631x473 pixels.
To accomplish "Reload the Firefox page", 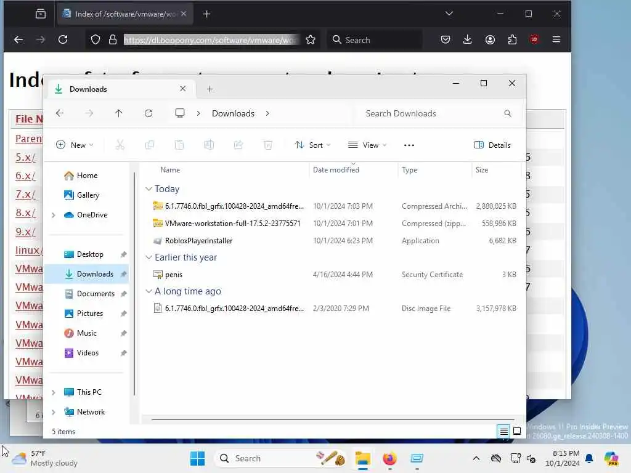I will click(63, 39).
